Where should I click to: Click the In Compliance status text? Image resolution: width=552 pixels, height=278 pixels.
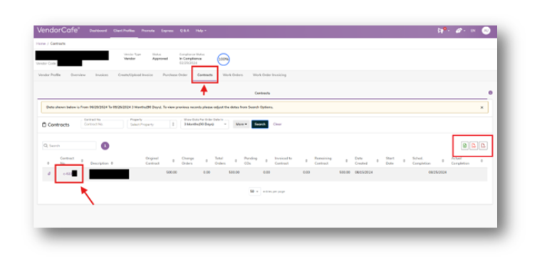click(190, 59)
